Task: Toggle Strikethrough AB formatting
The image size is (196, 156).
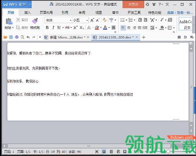Action: (67, 28)
